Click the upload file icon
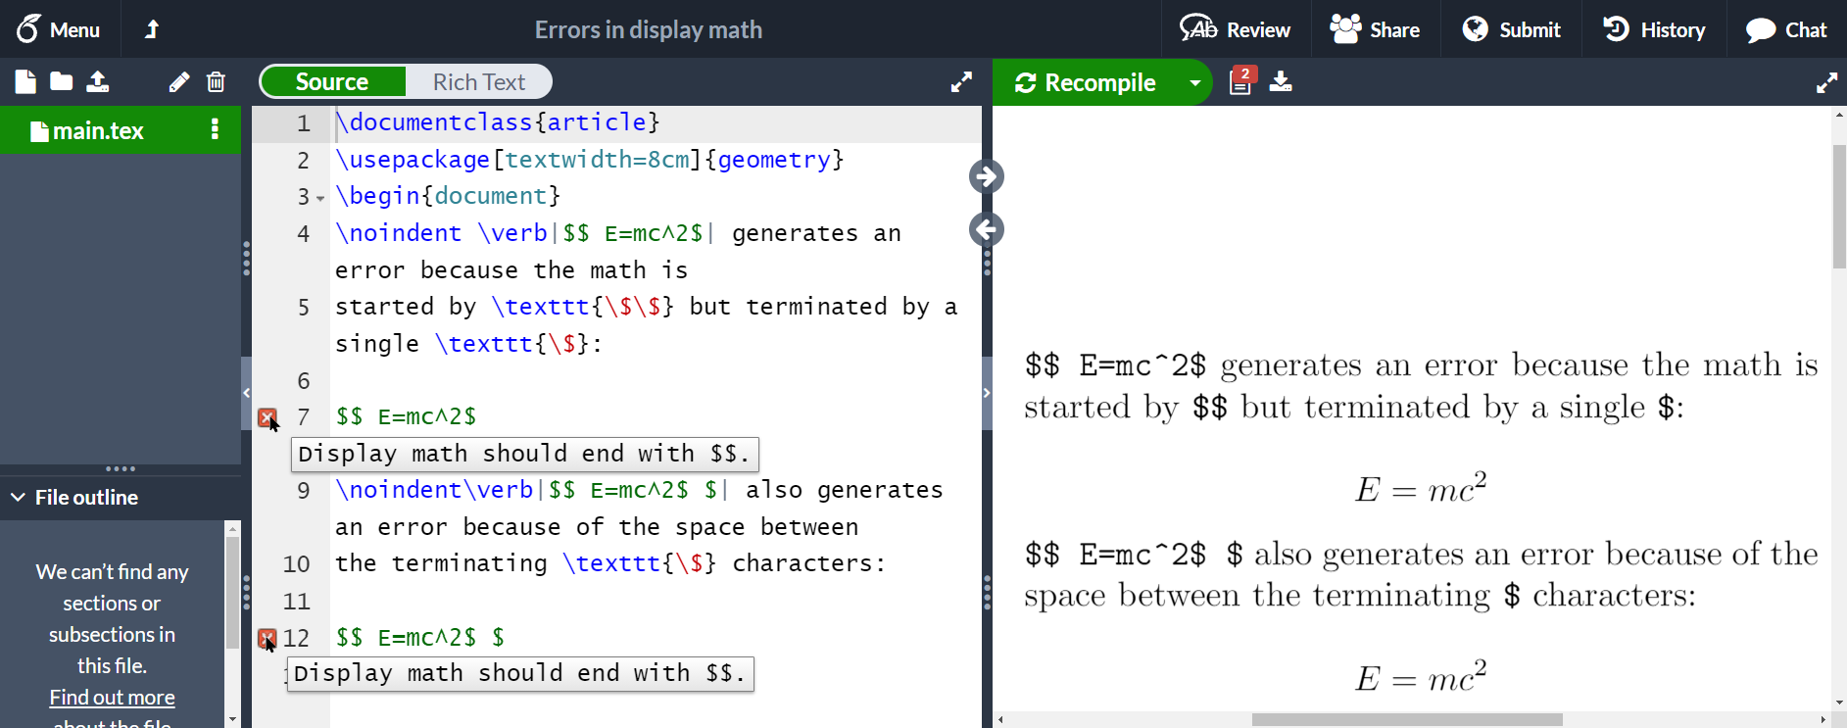The image size is (1847, 728). [x=98, y=82]
